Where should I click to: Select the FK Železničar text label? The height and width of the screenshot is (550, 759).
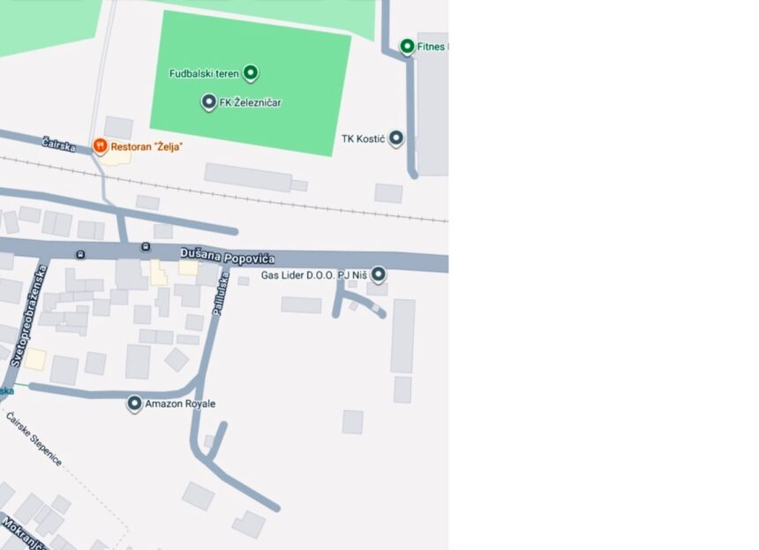point(251,102)
